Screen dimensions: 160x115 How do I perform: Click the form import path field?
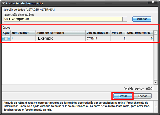(x=63, y=19)
